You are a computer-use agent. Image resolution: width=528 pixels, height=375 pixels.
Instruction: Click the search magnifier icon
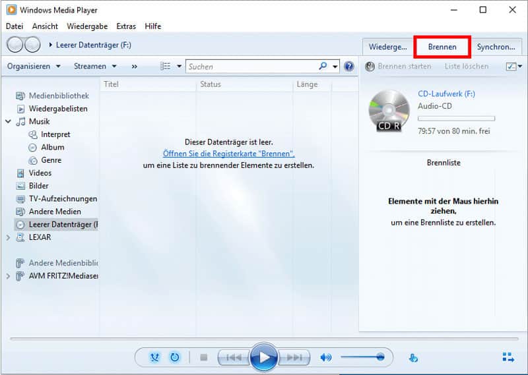[323, 66]
